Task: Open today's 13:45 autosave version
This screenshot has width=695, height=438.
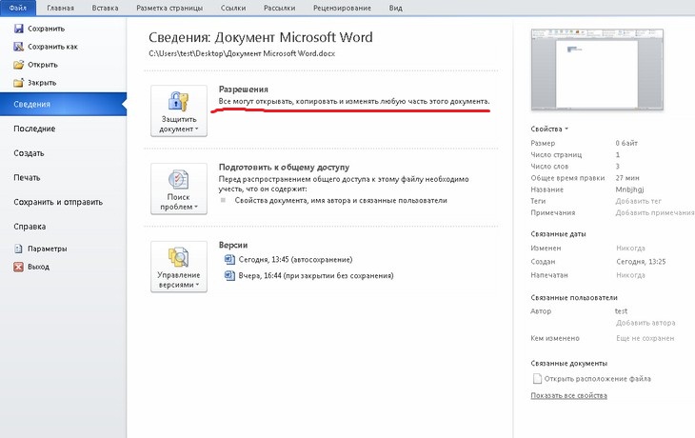Action: [295, 259]
